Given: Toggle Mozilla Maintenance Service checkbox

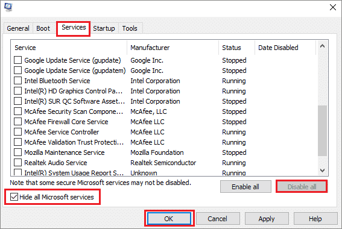Looking at the screenshot, I should click(17, 152).
